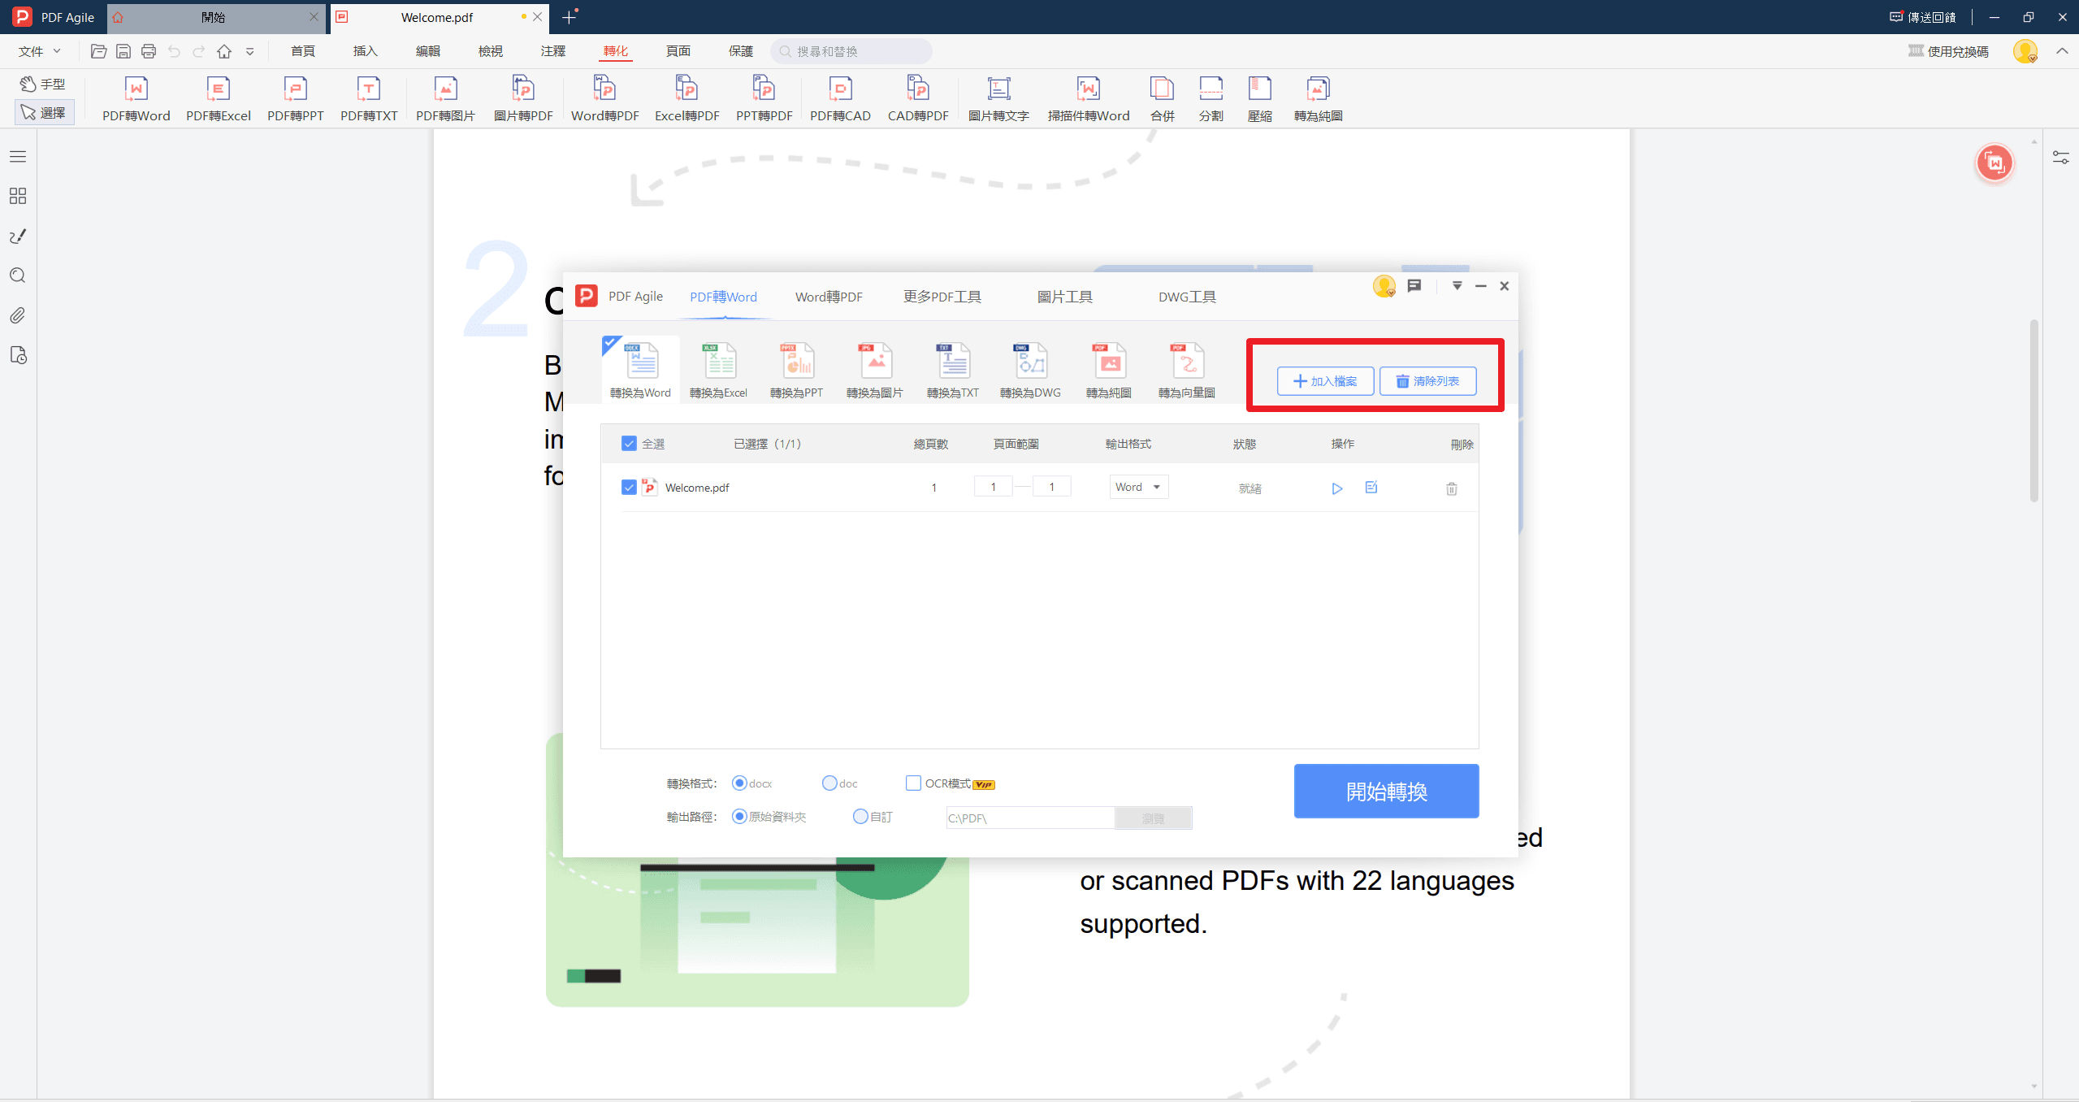The height and width of the screenshot is (1102, 2079).
Task: Open the Word output format dropdown
Action: click(1138, 487)
